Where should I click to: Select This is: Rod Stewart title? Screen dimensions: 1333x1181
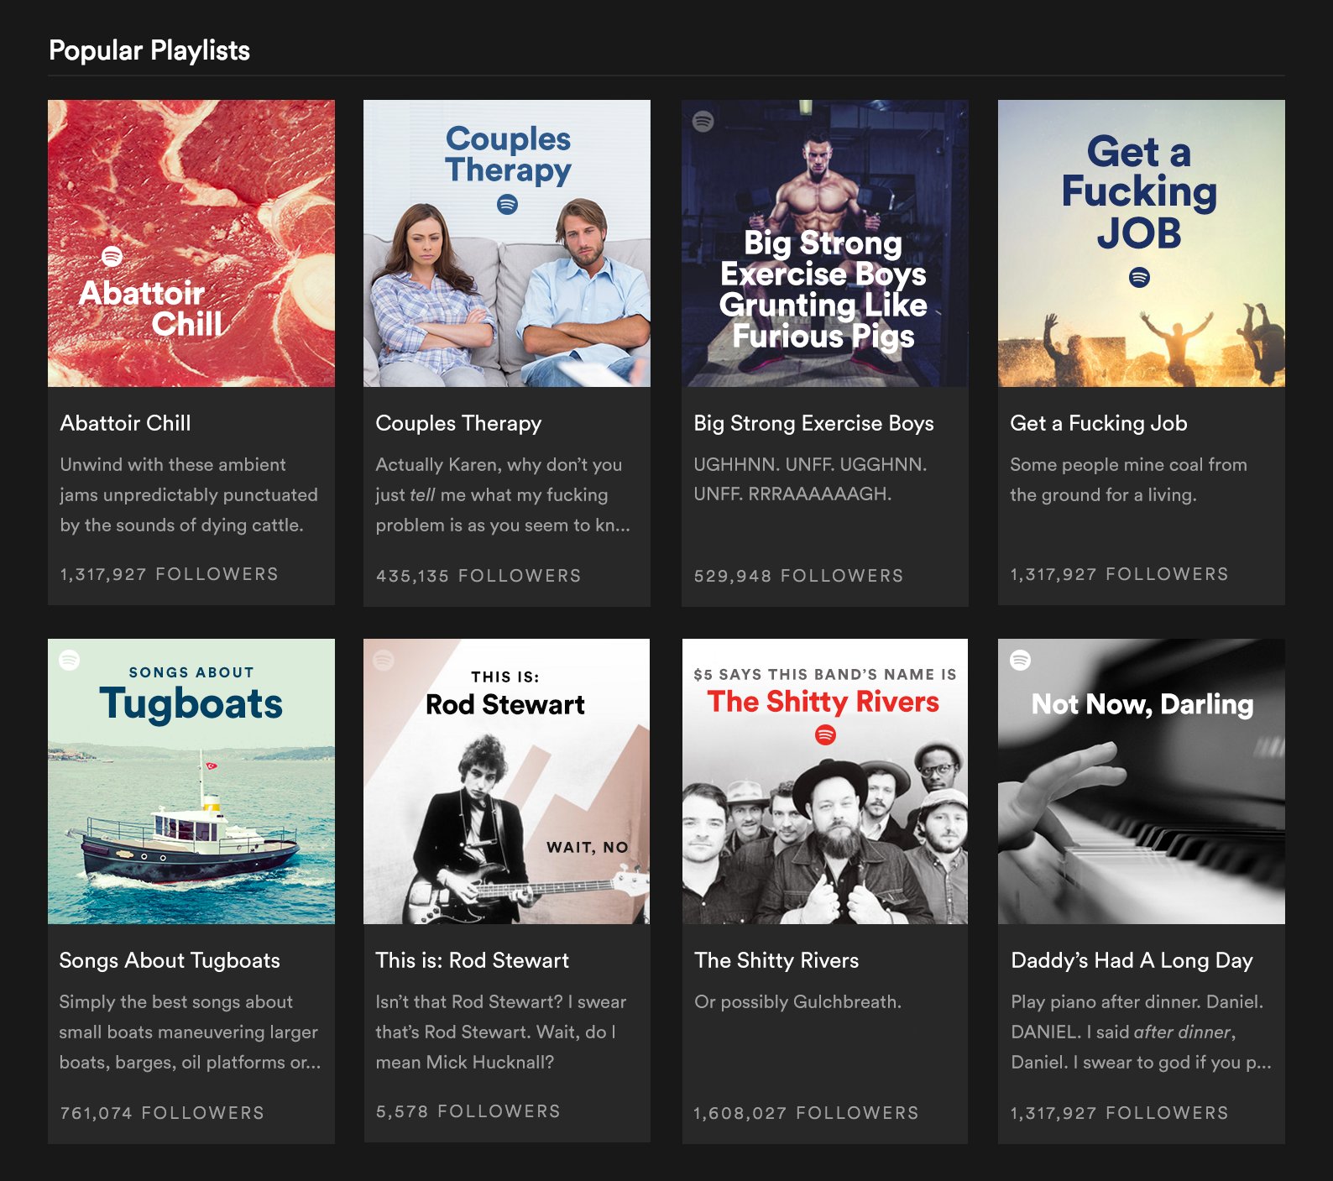[472, 960]
